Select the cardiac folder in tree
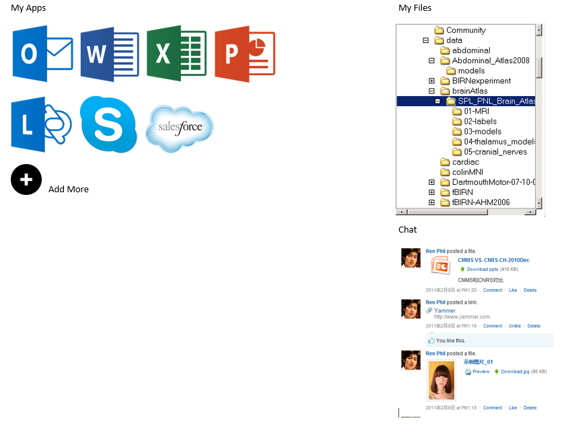This screenshot has height=443, width=564. pos(465,162)
